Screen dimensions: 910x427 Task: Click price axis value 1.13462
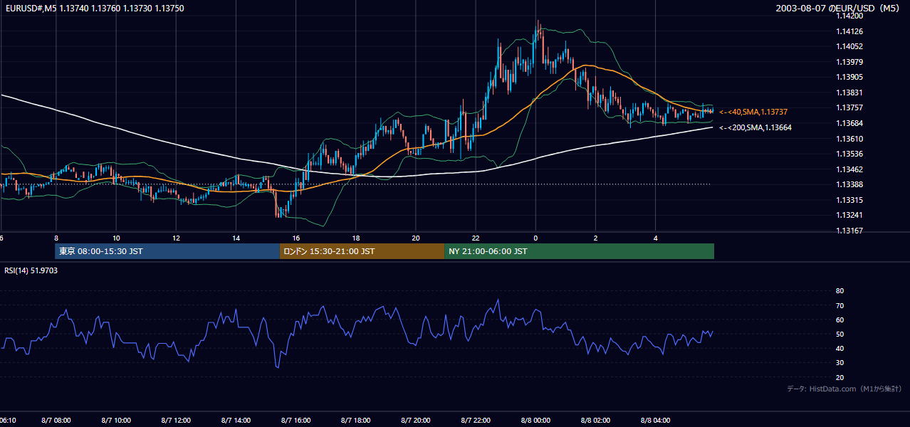coord(850,169)
